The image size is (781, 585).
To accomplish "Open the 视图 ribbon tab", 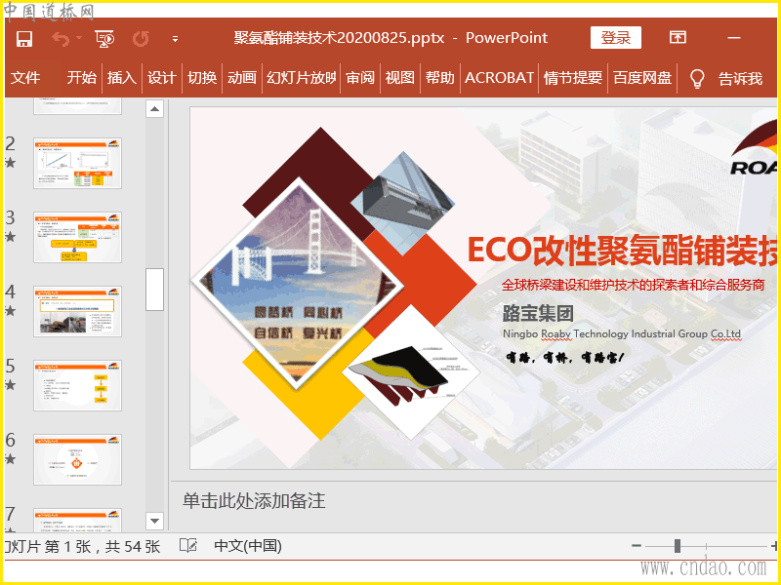I will (x=400, y=78).
